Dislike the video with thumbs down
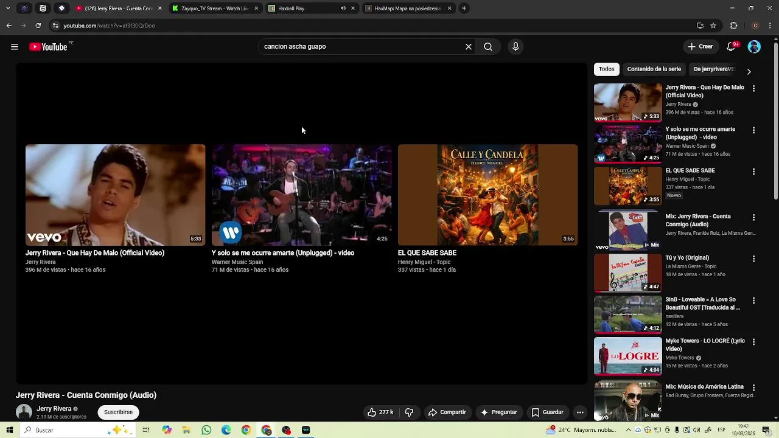 click(x=409, y=412)
